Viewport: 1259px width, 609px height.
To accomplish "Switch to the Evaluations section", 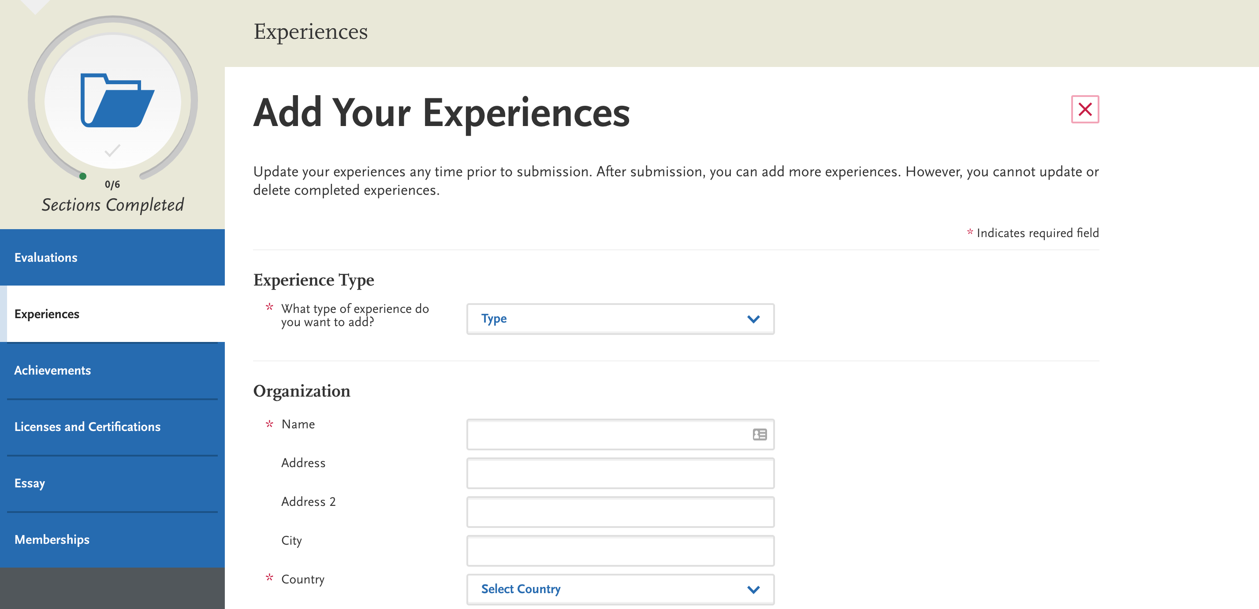I will [45, 257].
